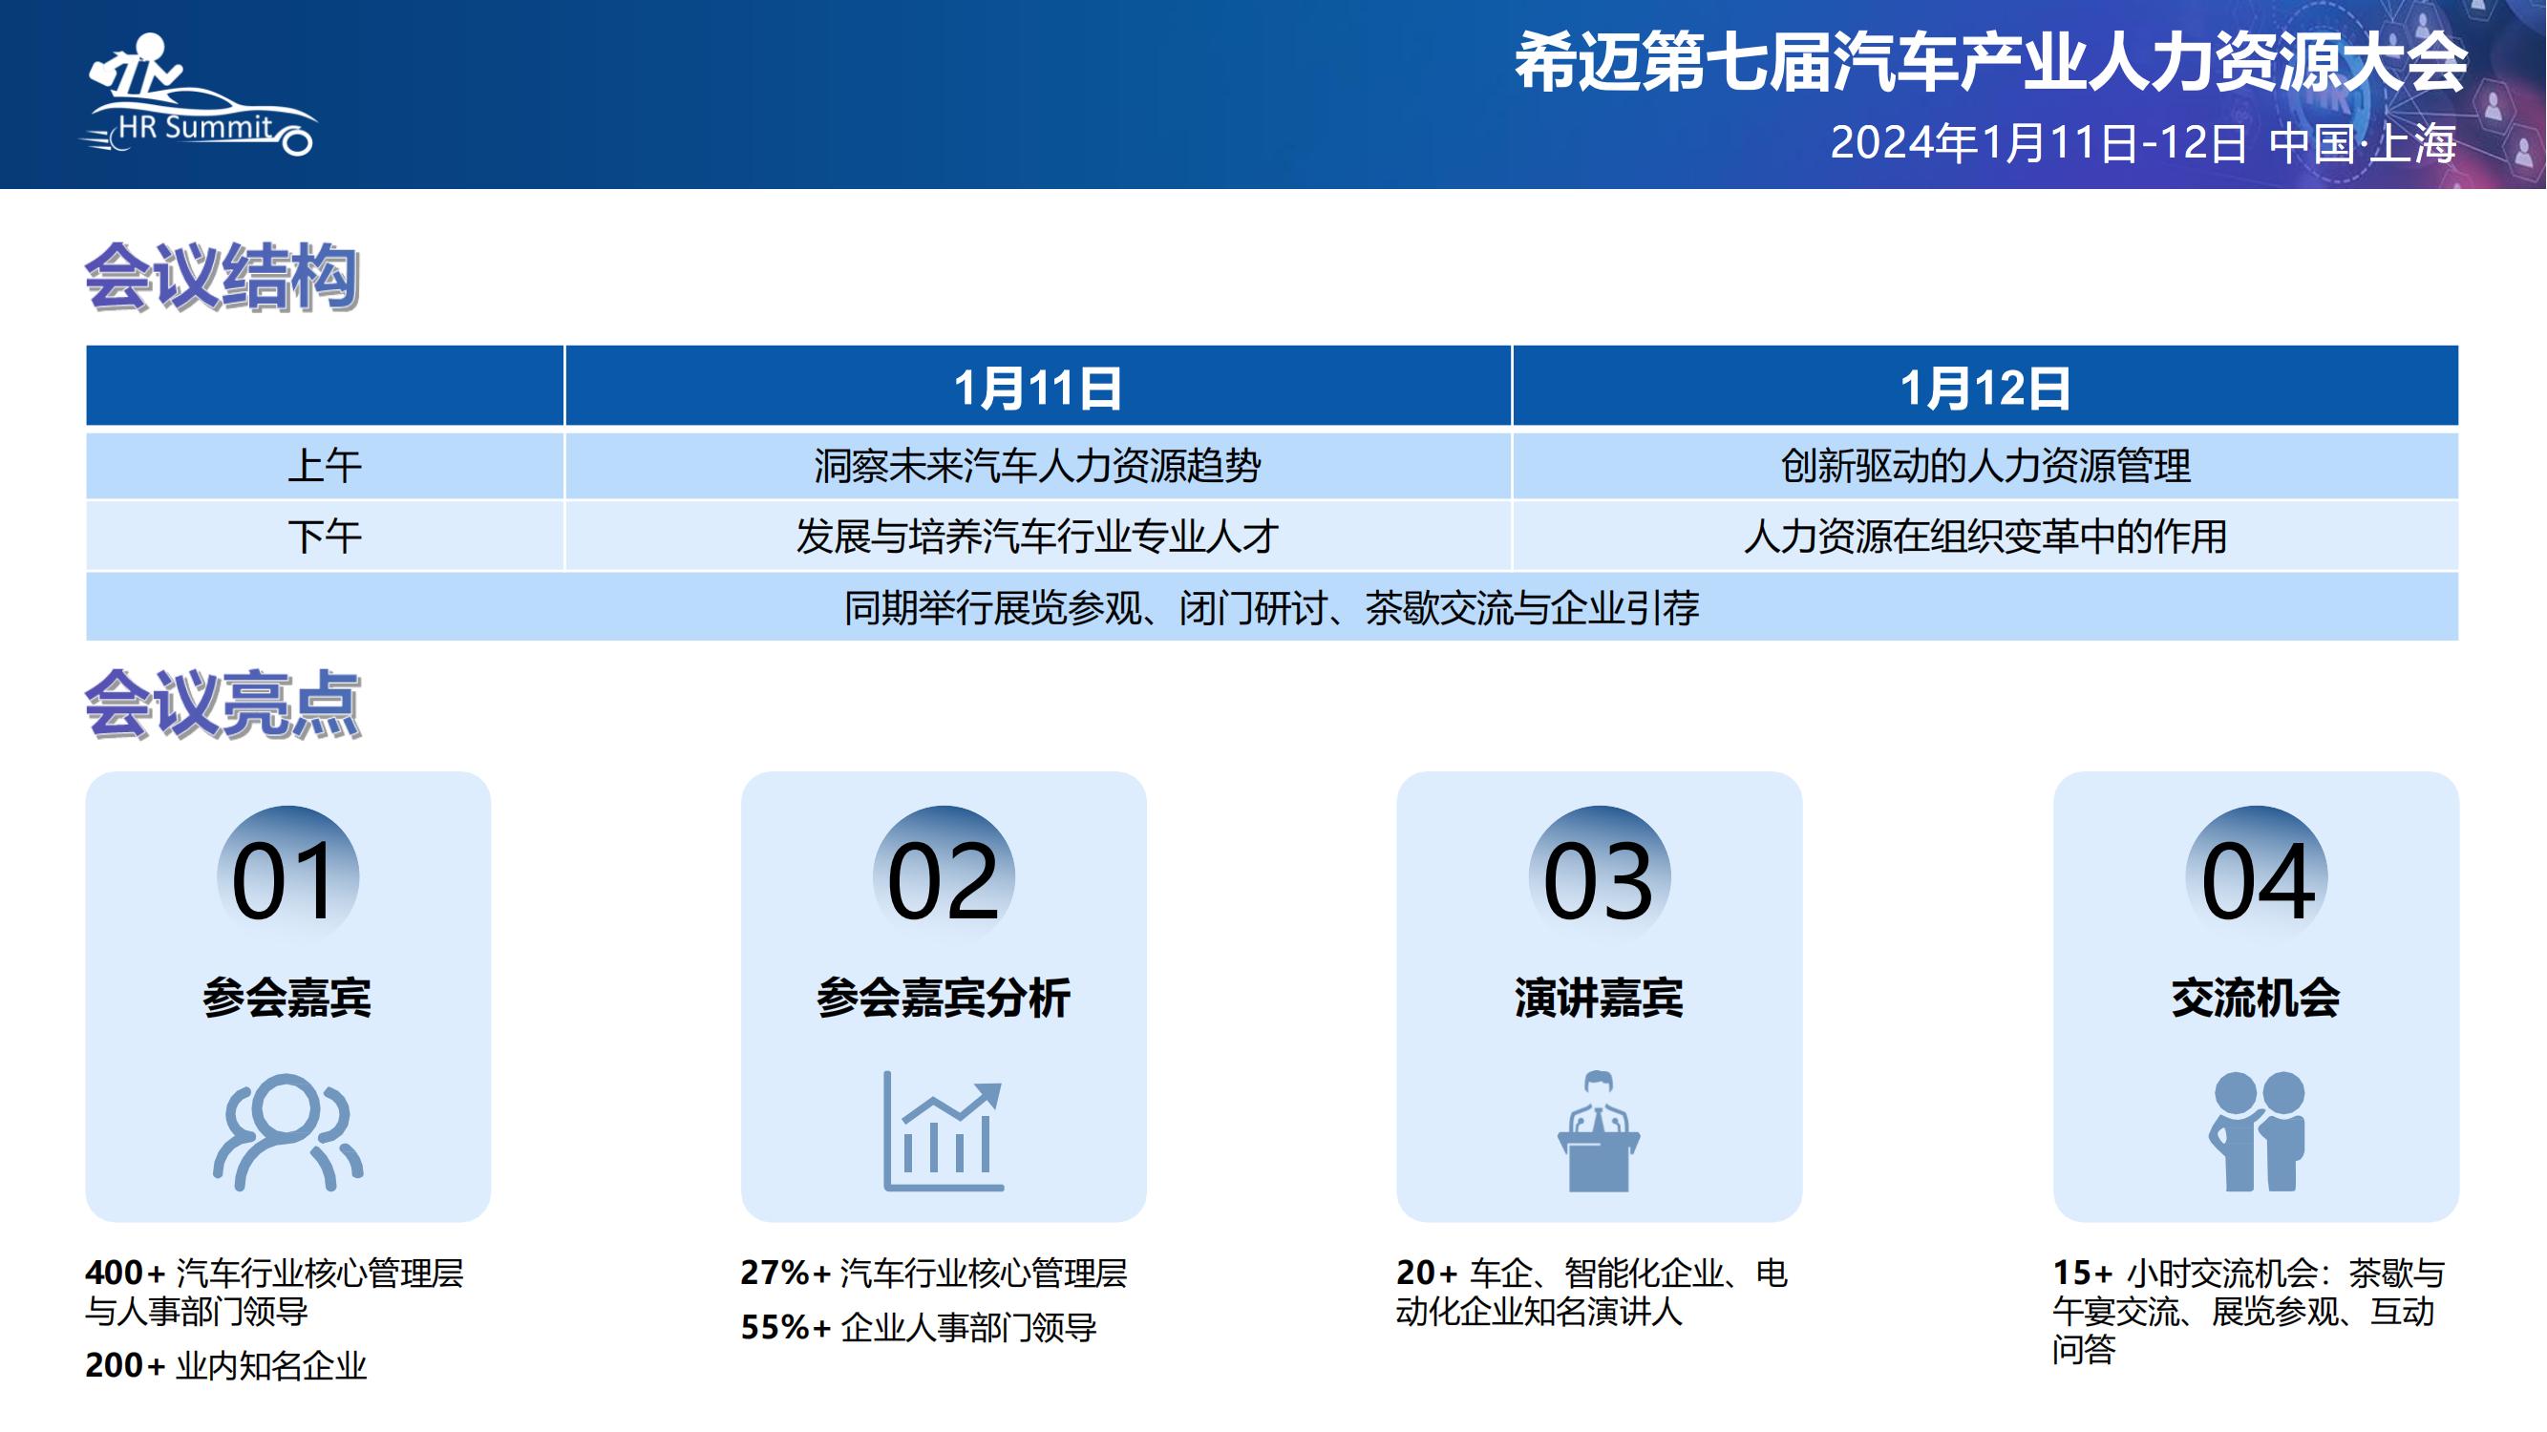
Task: Select the 上午 row label
Action: (326, 466)
